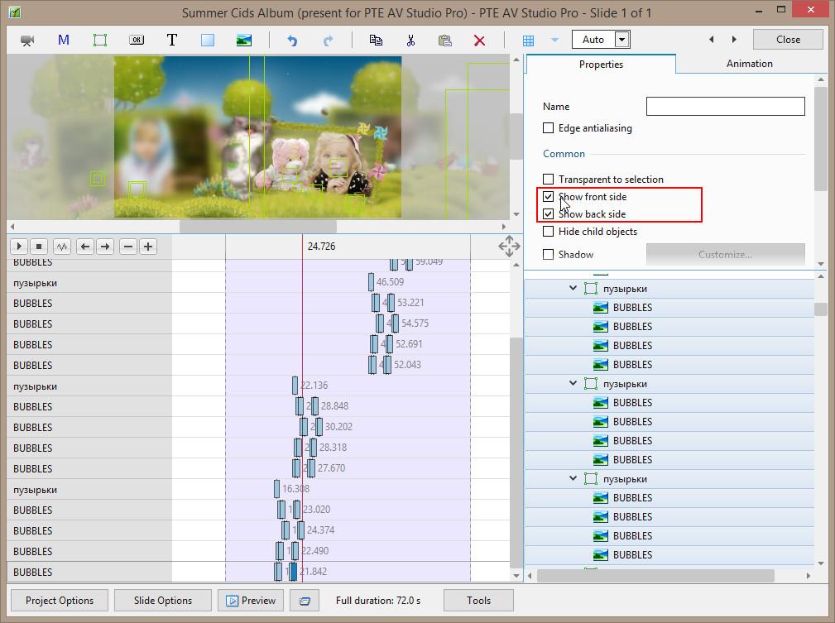Image resolution: width=835 pixels, height=623 pixels.
Task: Add a frame object
Action: (x=100, y=40)
